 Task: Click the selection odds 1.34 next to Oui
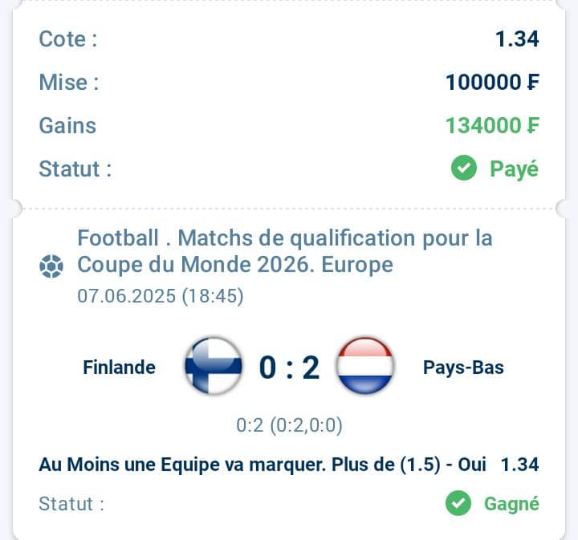pyautogui.click(x=519, y=464)
